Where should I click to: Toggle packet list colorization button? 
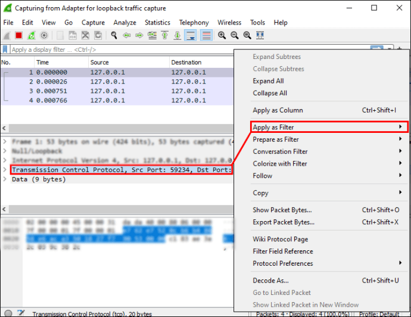[206, 35]
